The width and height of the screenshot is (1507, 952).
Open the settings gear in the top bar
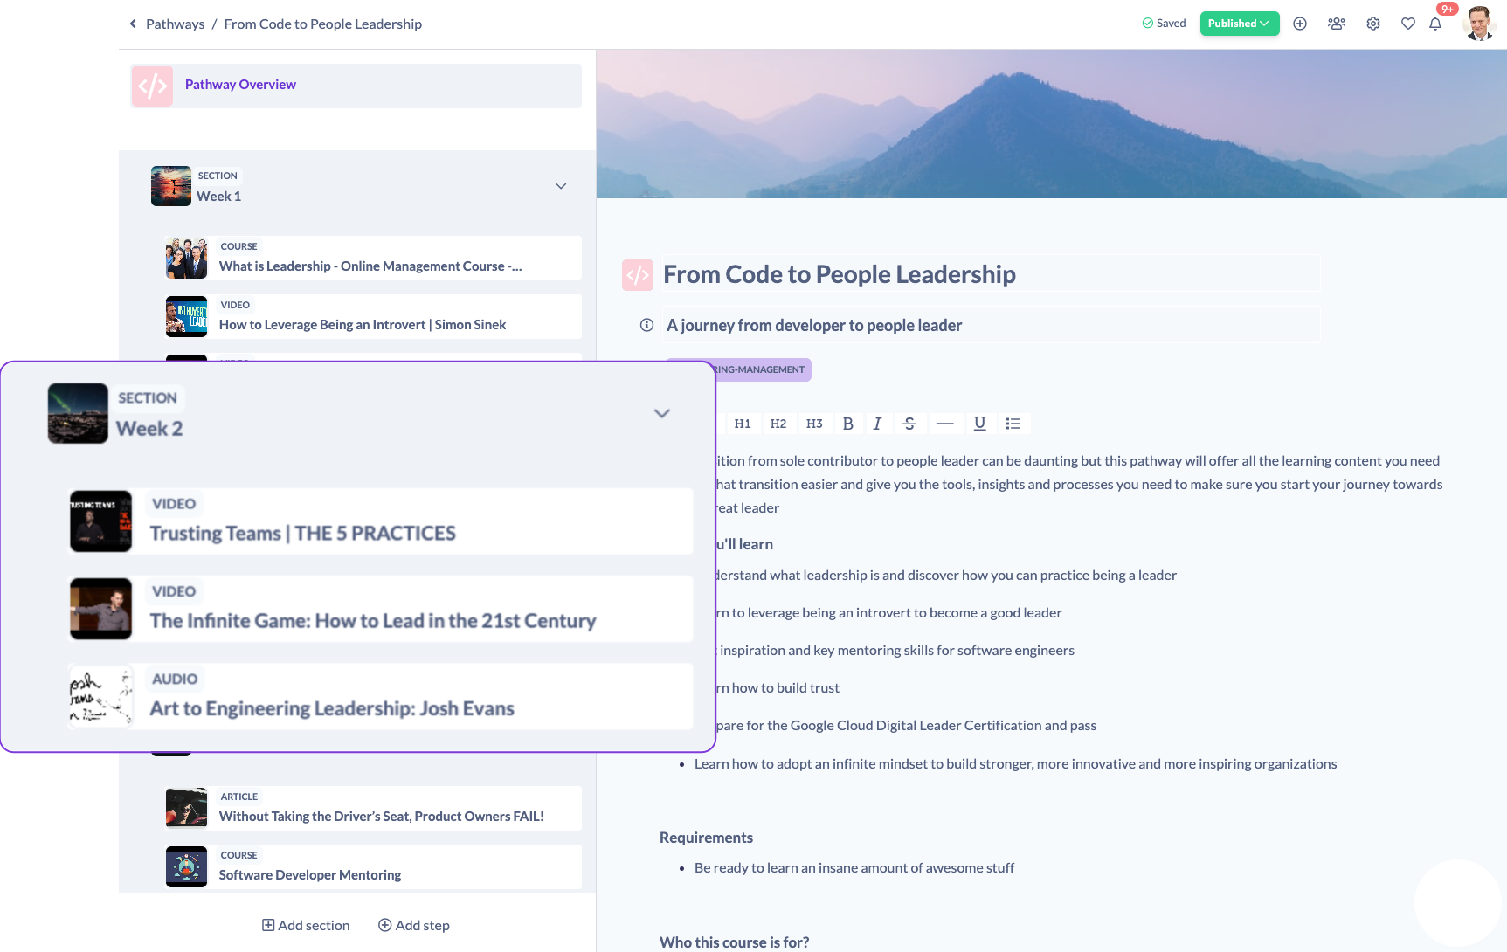1372,24
